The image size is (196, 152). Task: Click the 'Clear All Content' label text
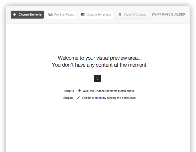(x=135, y=15)
